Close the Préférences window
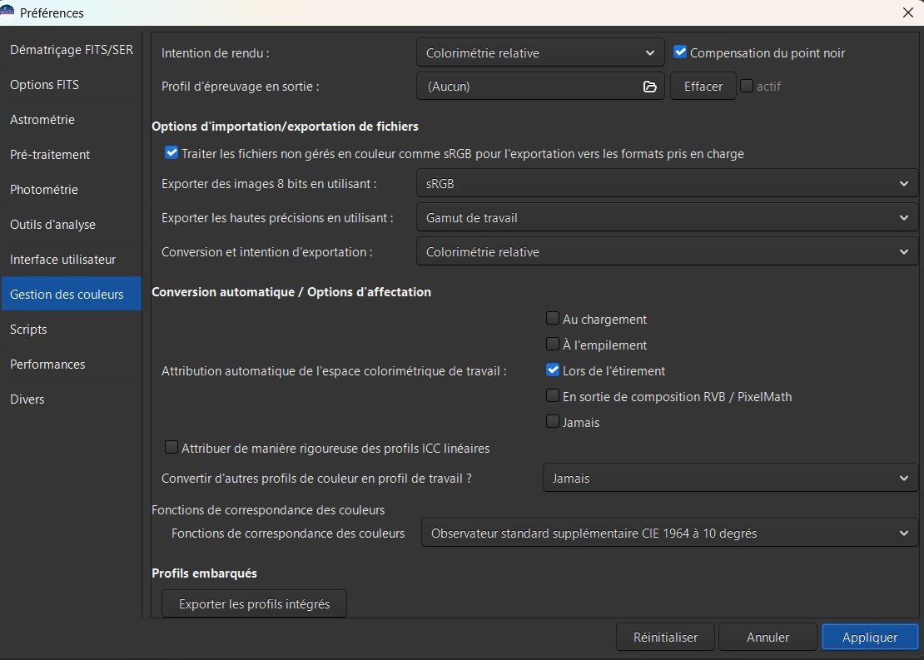The height and width of the screenshot is (660, 924). [907, 12]
